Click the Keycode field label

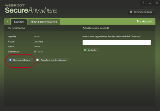(12, 37)
